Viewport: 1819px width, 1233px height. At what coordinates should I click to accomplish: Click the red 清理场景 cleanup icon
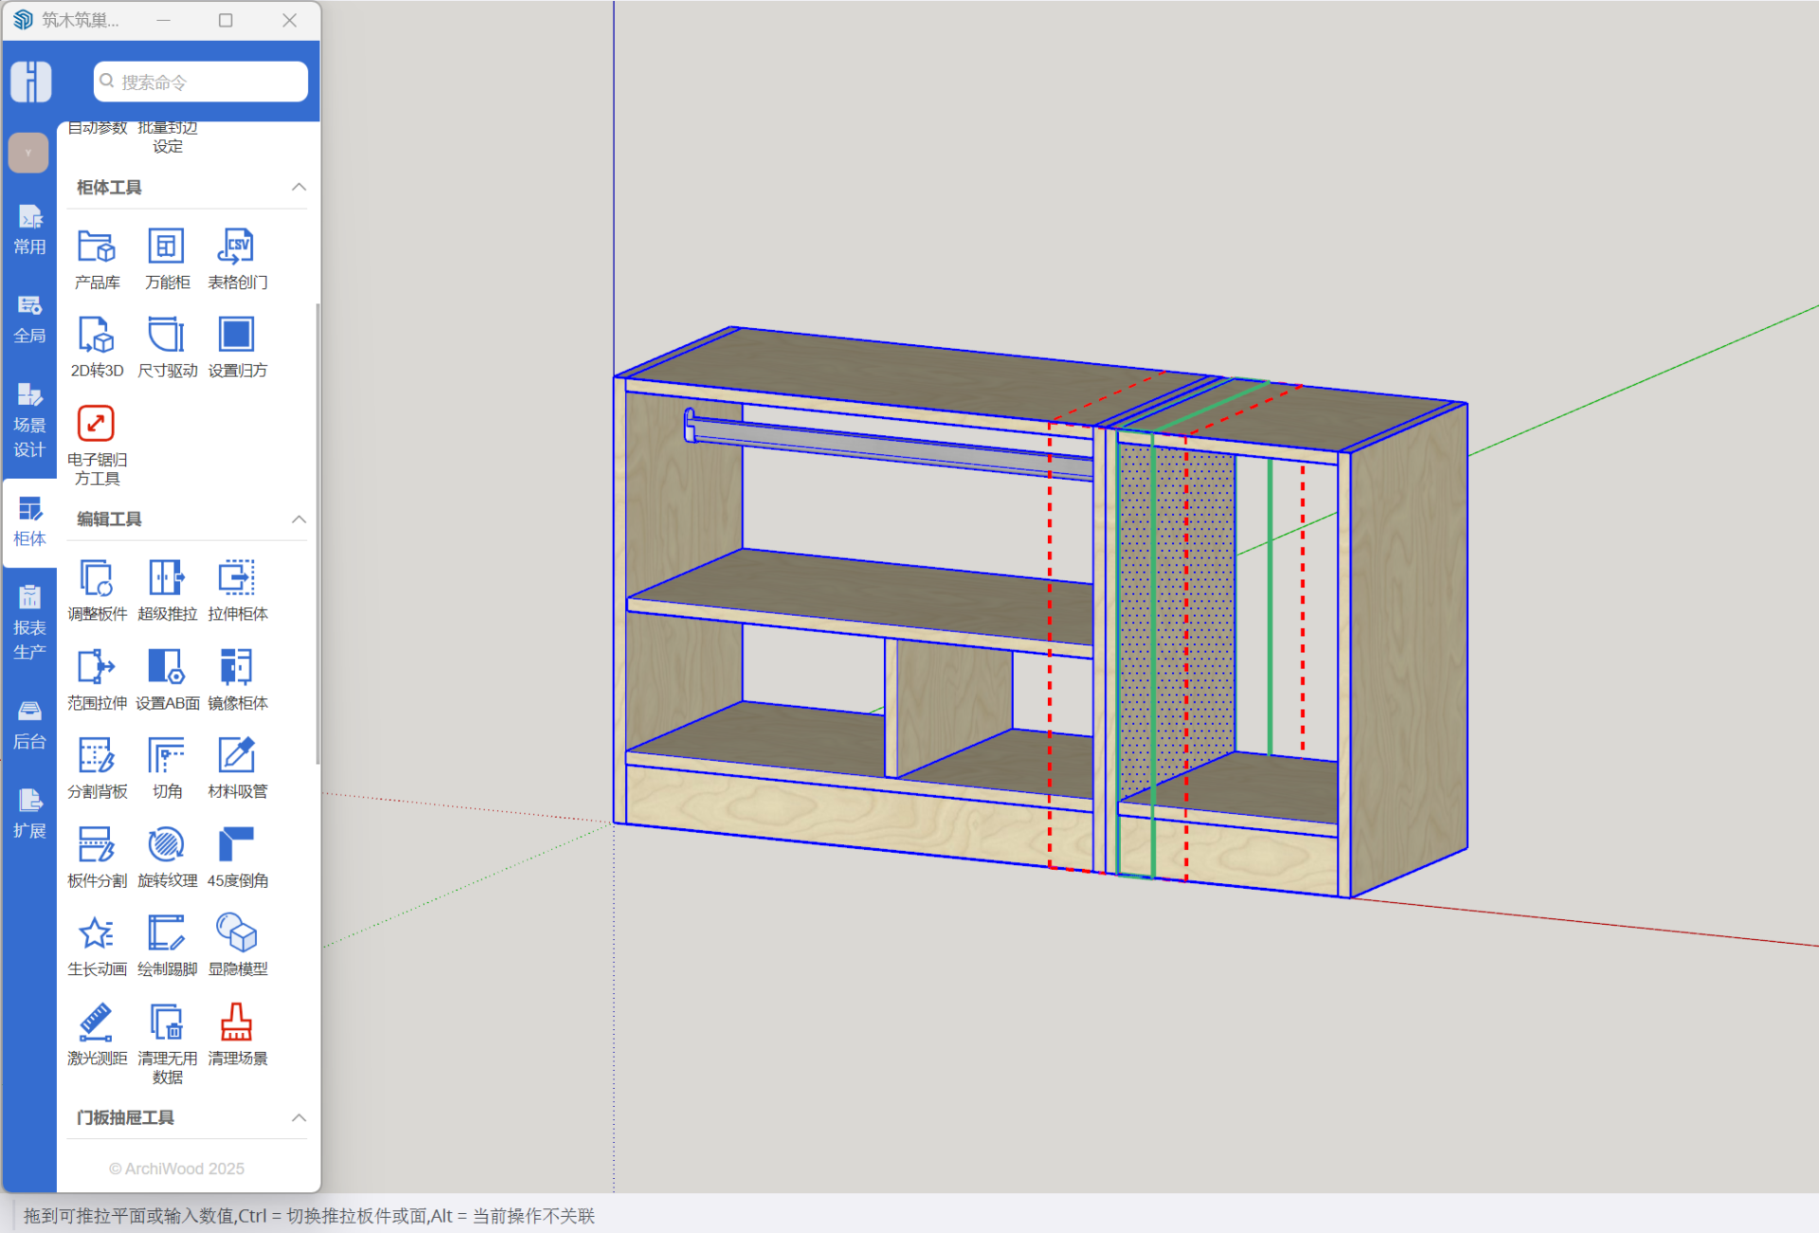(237, 1023)
